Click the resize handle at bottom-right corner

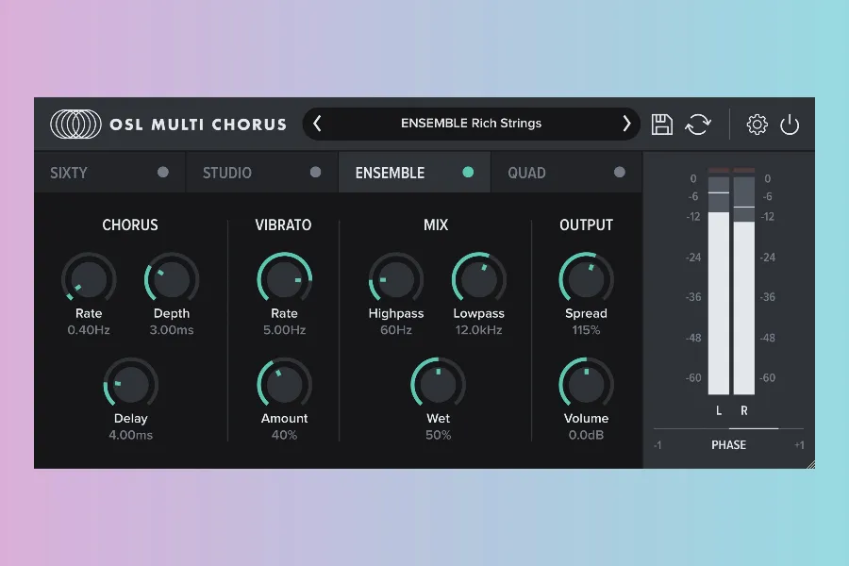(x=808, y=462)
